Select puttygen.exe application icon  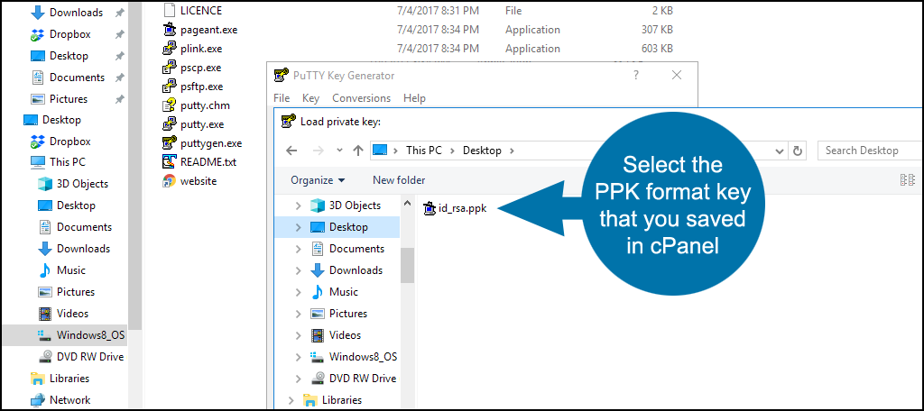170,143
